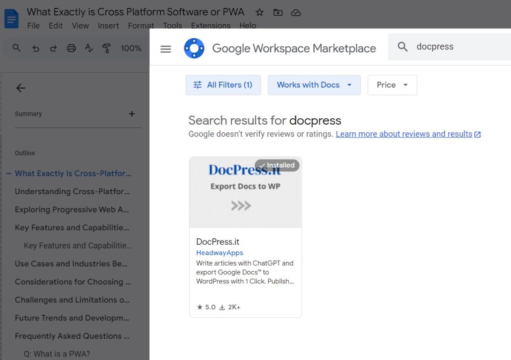Viewport: 511px width, 360px height.
Task: Open the Marketplace hamburger menu
Action: (x=166, y=49)
